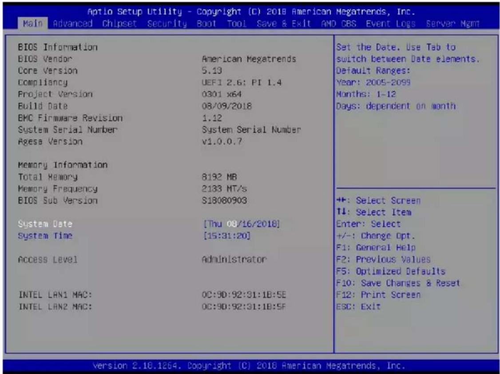Click the System Serial Number label

(67, 129)
